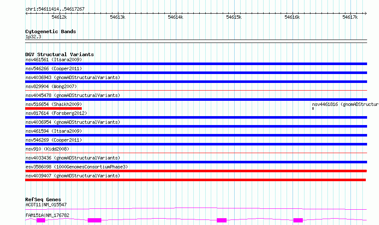Click the Cytogenetic Bands track heading
This screenshot has height=225, width=379.
coord(51,31)
